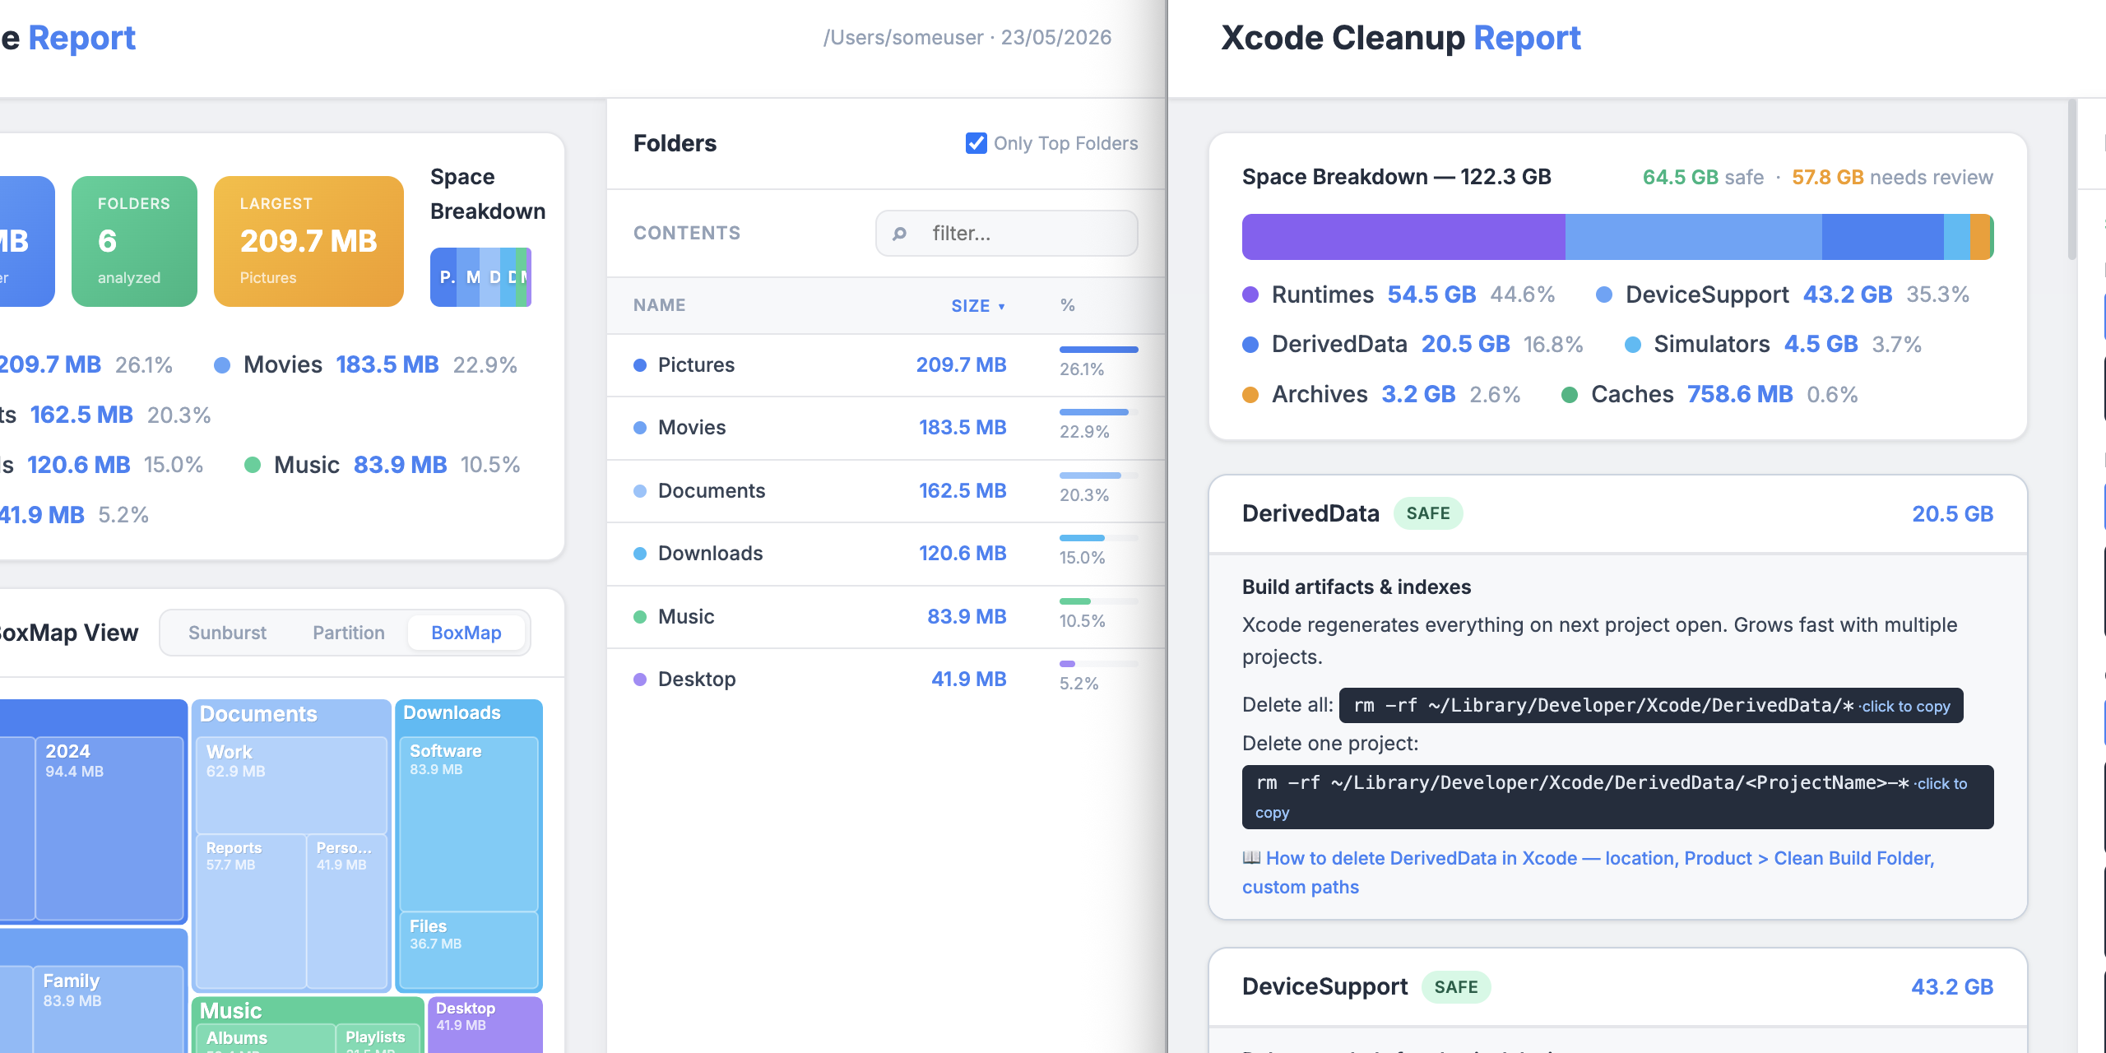The width and height of the screenshot is (2106, 1053).
Task: Click the 64.5 GB safe summary text
Action: pos(1703,178)
